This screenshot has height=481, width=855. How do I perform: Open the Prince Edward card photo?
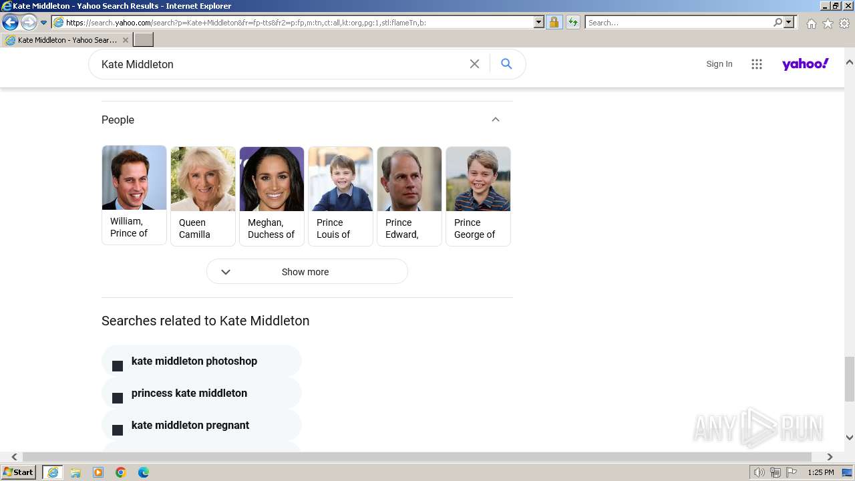click(409, 179)
